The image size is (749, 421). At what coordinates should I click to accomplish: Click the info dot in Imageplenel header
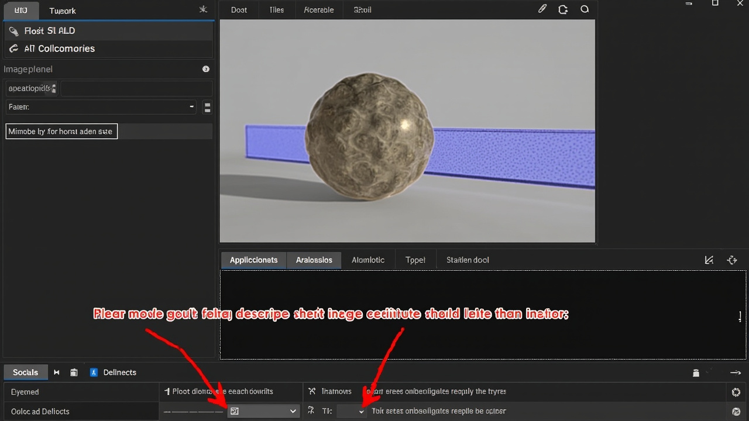pyautogui.click(x=206, y=69)
